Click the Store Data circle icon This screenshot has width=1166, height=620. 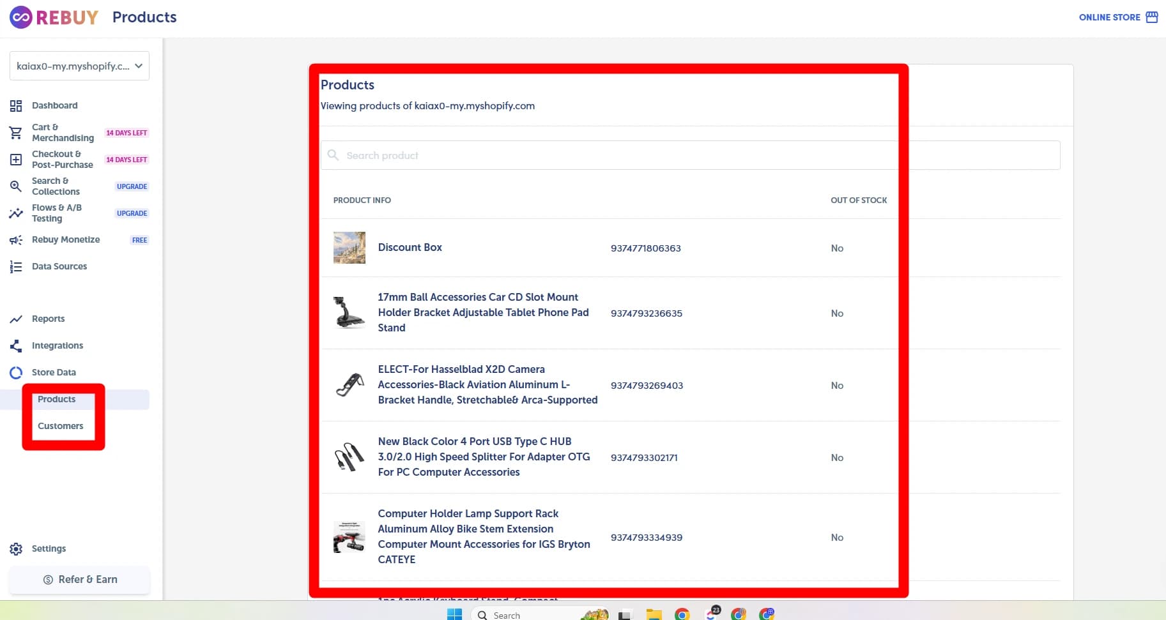point(16,373)
